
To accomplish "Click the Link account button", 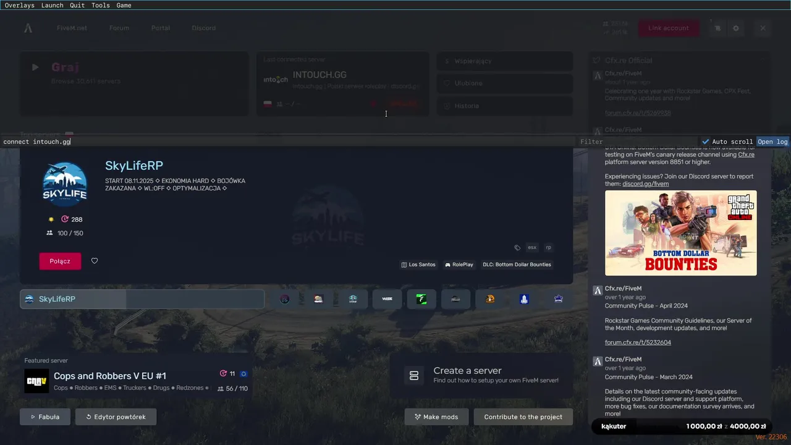I will [669, 28].
